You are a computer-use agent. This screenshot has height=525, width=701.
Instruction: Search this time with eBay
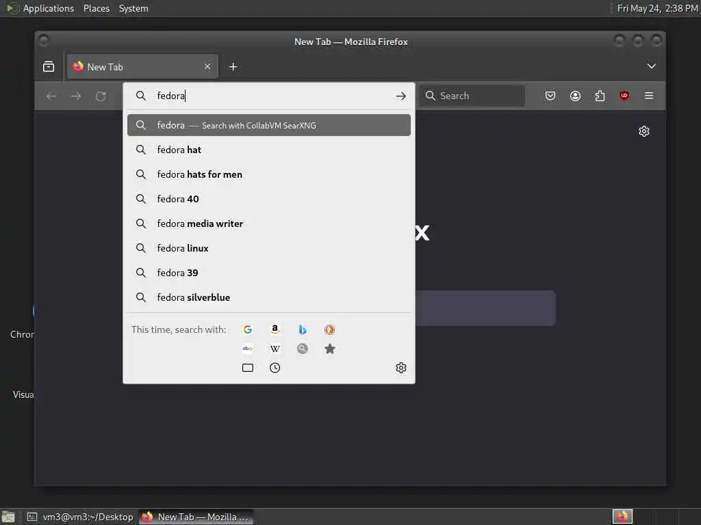248,349
